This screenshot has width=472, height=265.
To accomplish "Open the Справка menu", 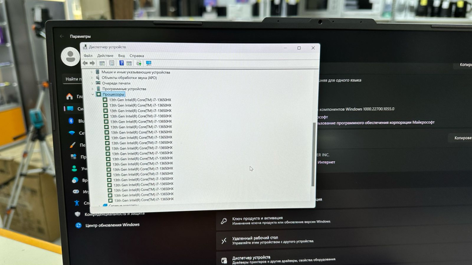I will pos(136,56).
